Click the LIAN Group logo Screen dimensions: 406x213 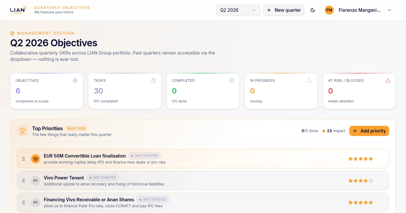(18, 10)
